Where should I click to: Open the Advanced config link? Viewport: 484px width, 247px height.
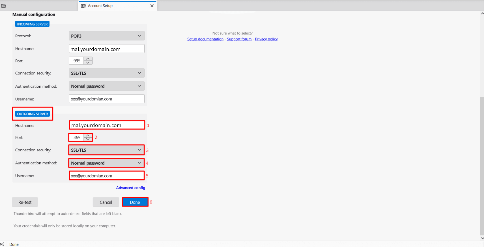[x=130, y=188]
